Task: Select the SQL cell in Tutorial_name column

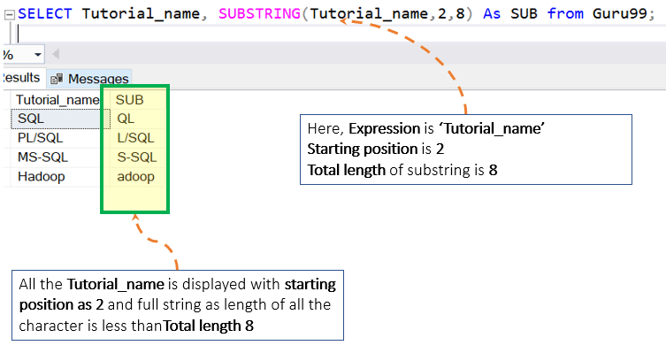Action: click(60, 119)
